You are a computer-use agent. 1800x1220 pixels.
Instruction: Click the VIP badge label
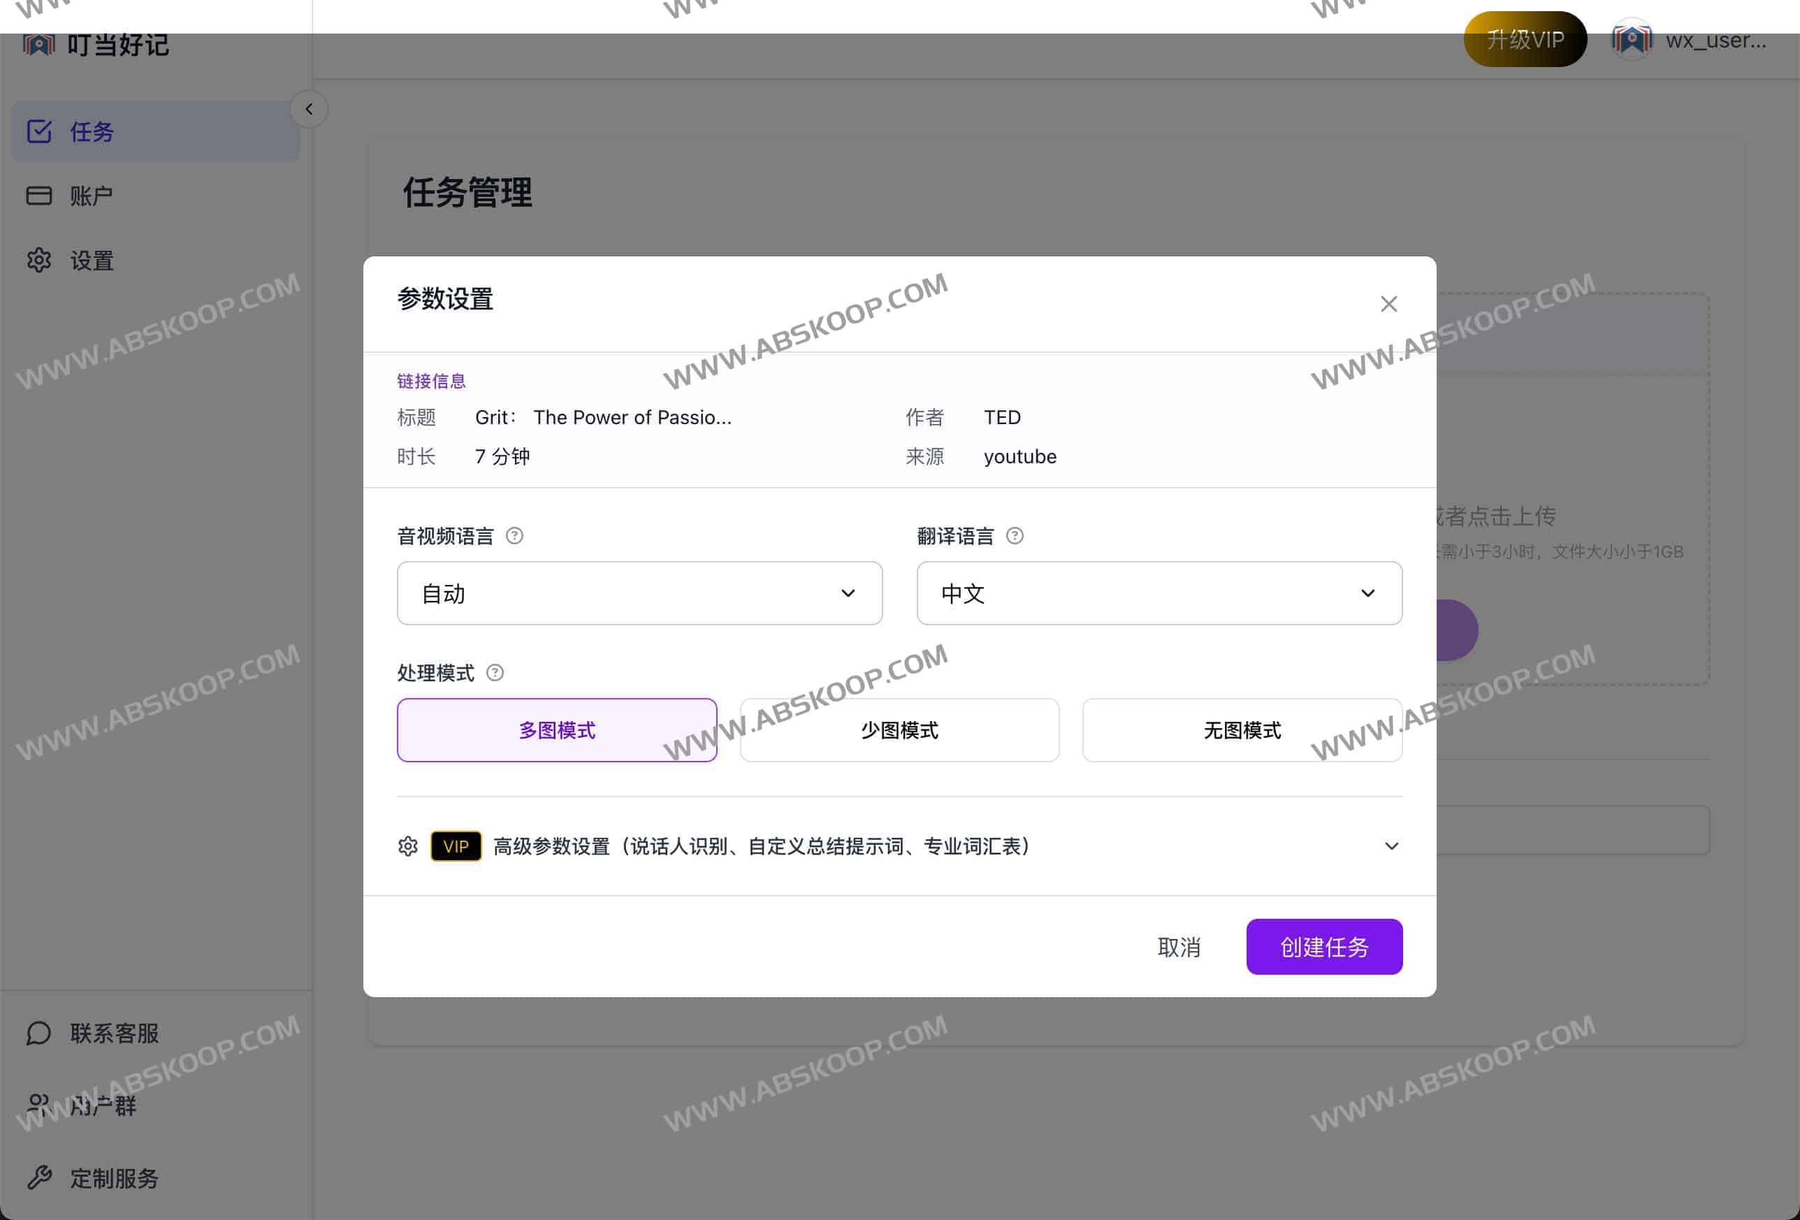click(456, 846)
